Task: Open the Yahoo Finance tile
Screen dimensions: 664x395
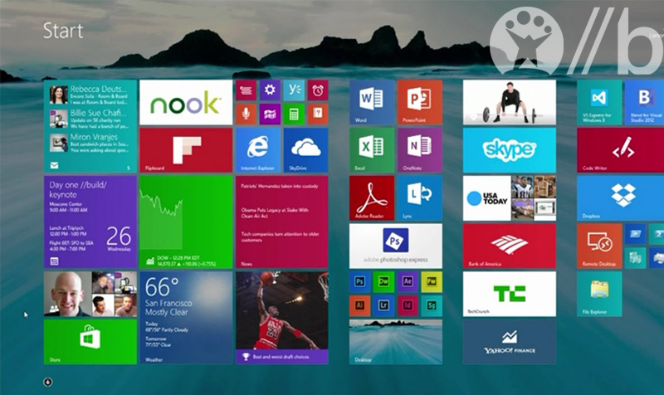Action: pyautogui.click(x=510, y=342)
